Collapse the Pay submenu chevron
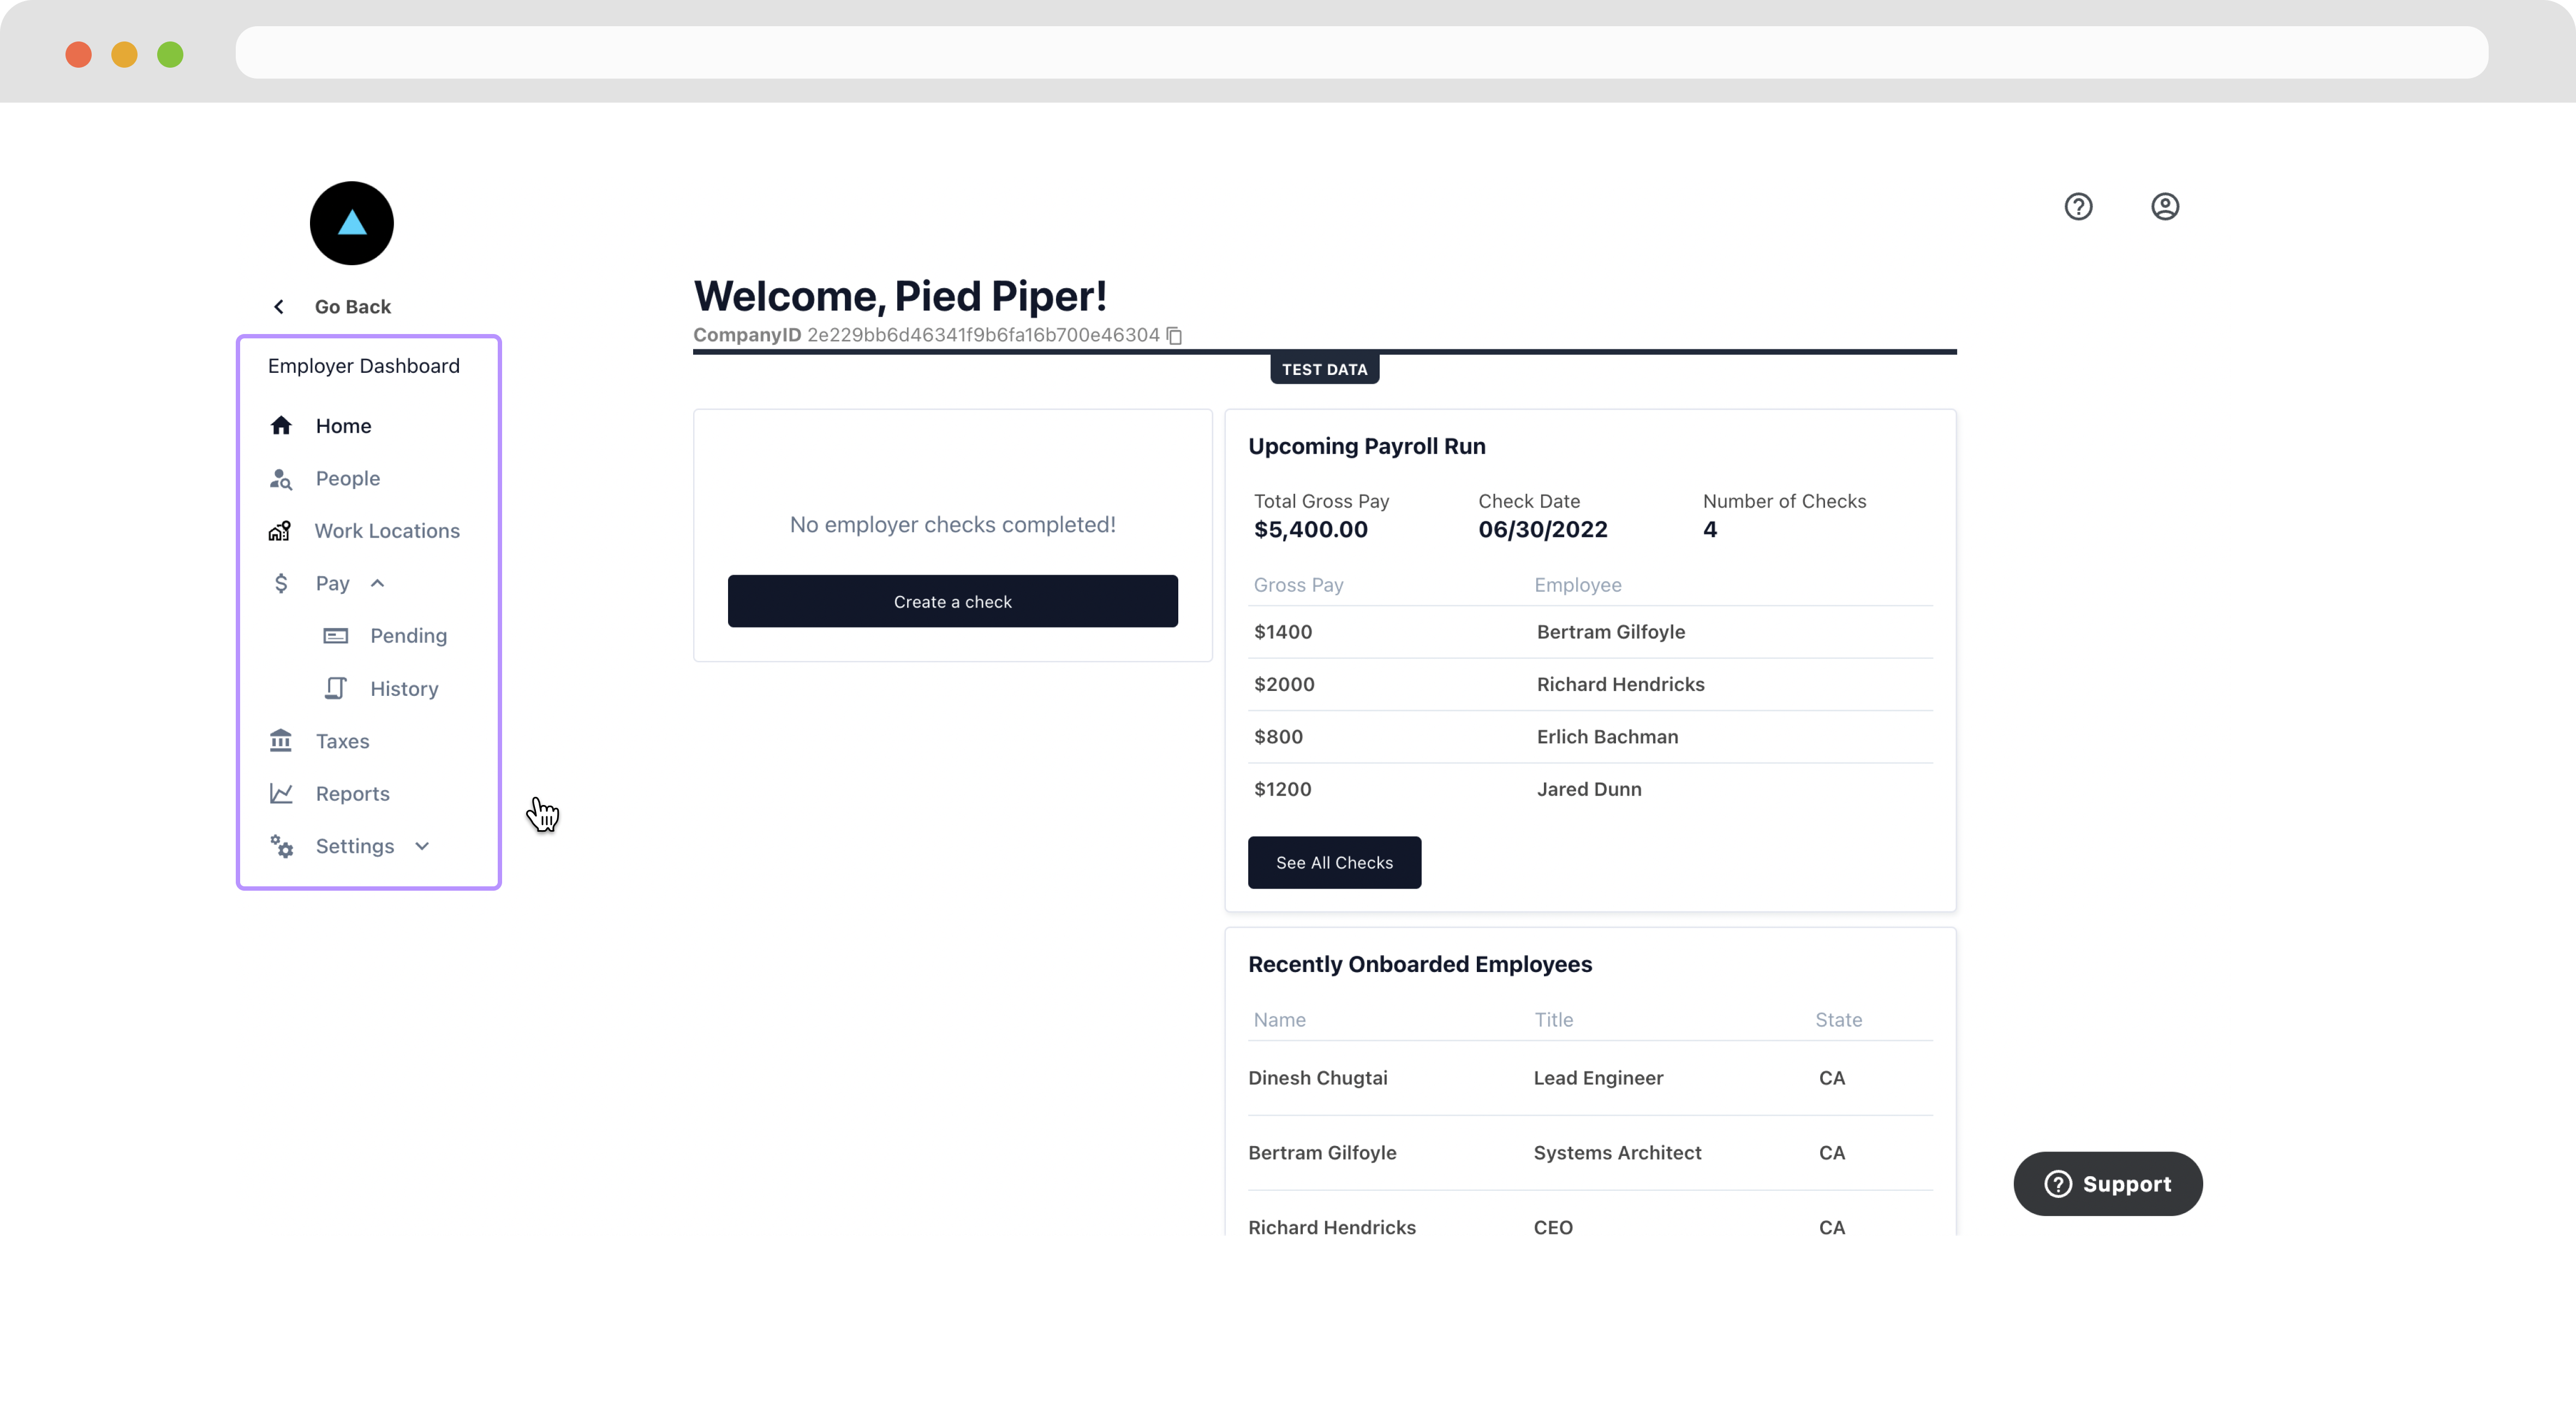The width and height of the screenshot is (2576, 1413). [x=377, y=584]
